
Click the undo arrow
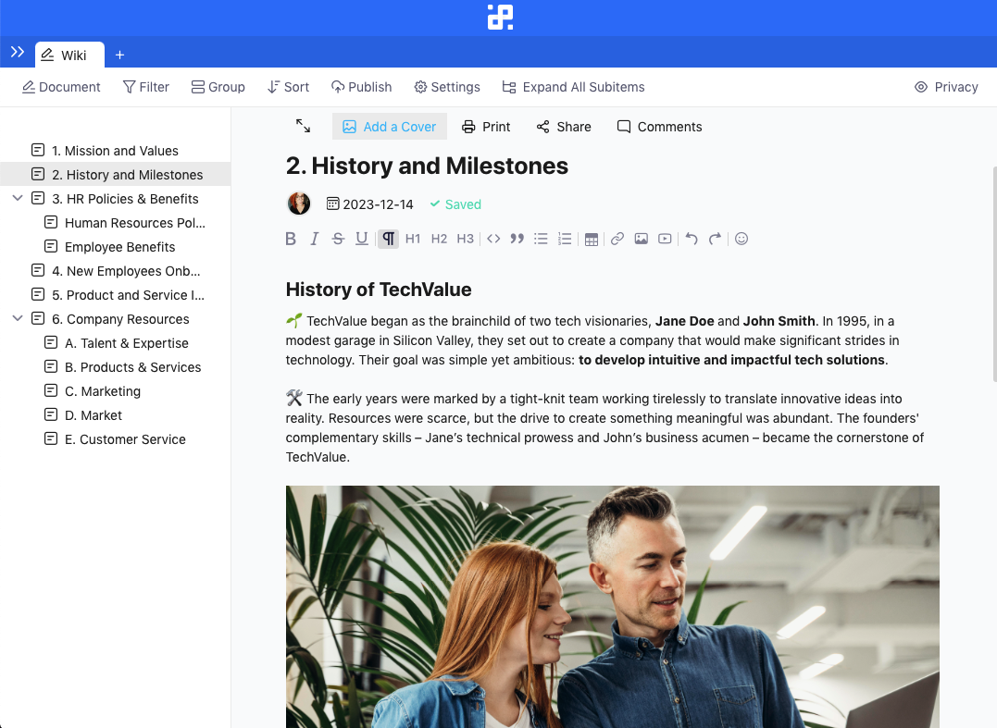[691, 239]
